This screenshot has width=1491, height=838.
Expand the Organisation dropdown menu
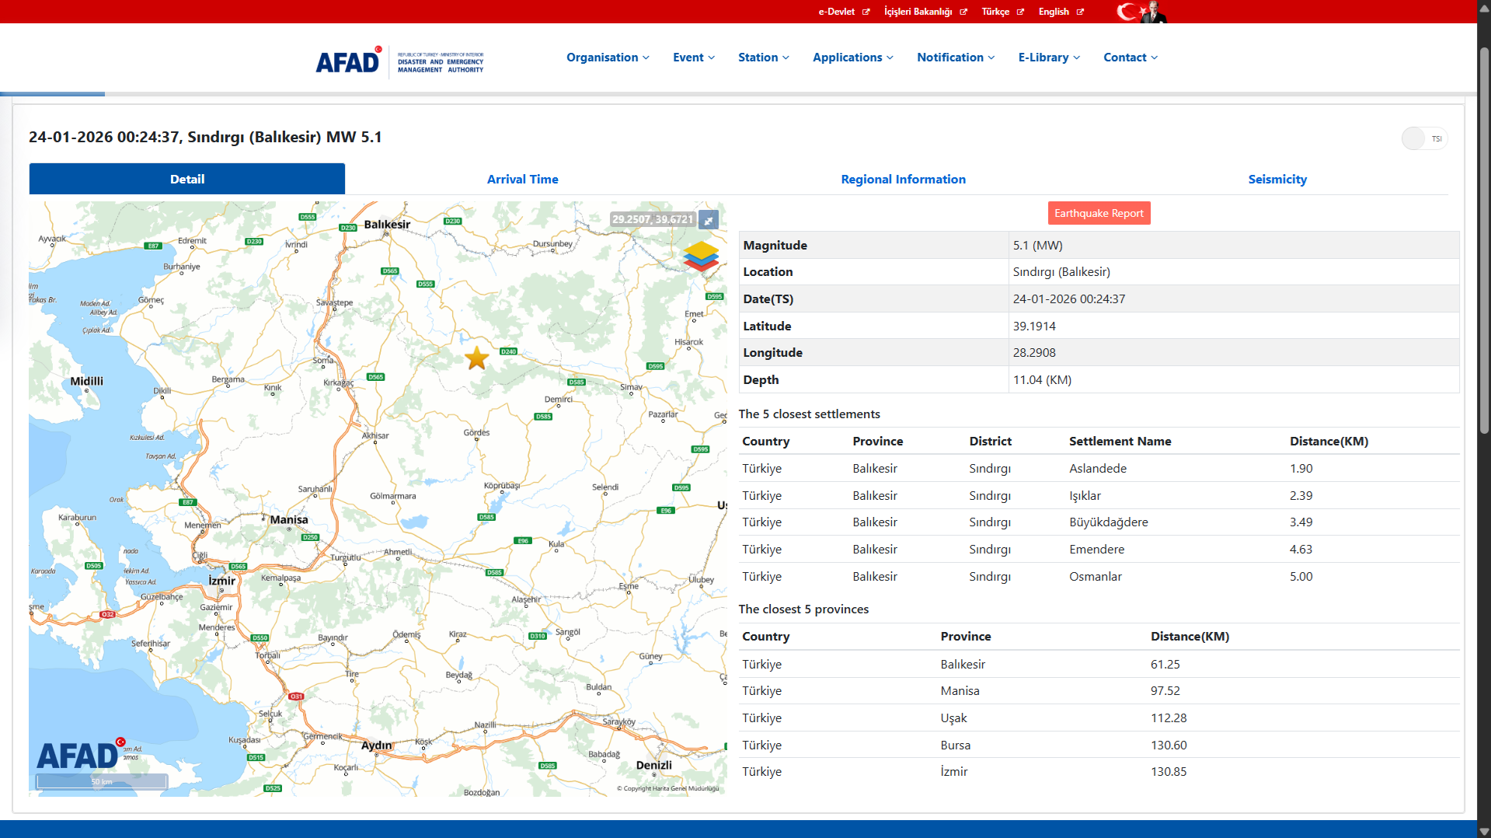(x=608, y=58)
